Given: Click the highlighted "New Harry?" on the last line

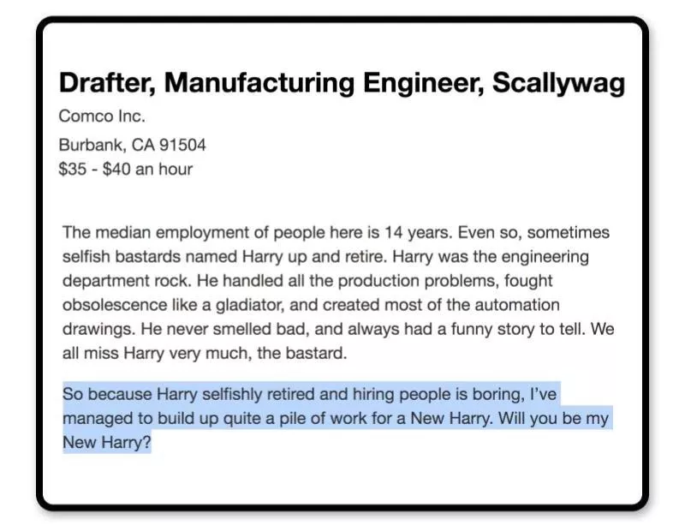Looking at the screenshot, I should [106, 443].
